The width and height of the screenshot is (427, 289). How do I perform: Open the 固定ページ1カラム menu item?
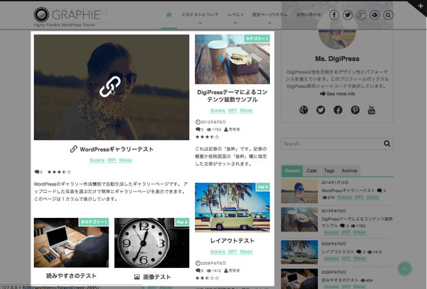click(x=270, y=15)
